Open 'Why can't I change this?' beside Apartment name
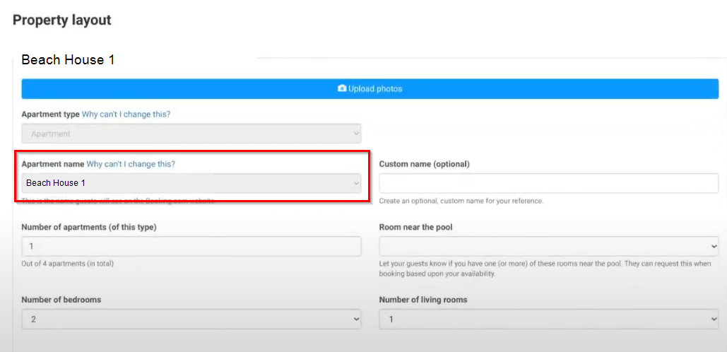The image size is (727, 352). click(131, 164)
